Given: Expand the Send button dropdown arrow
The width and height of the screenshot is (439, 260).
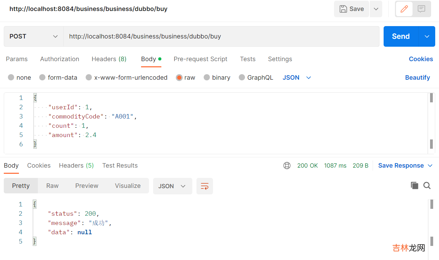Looking at the screenshot, I should (x=427, y=36).
